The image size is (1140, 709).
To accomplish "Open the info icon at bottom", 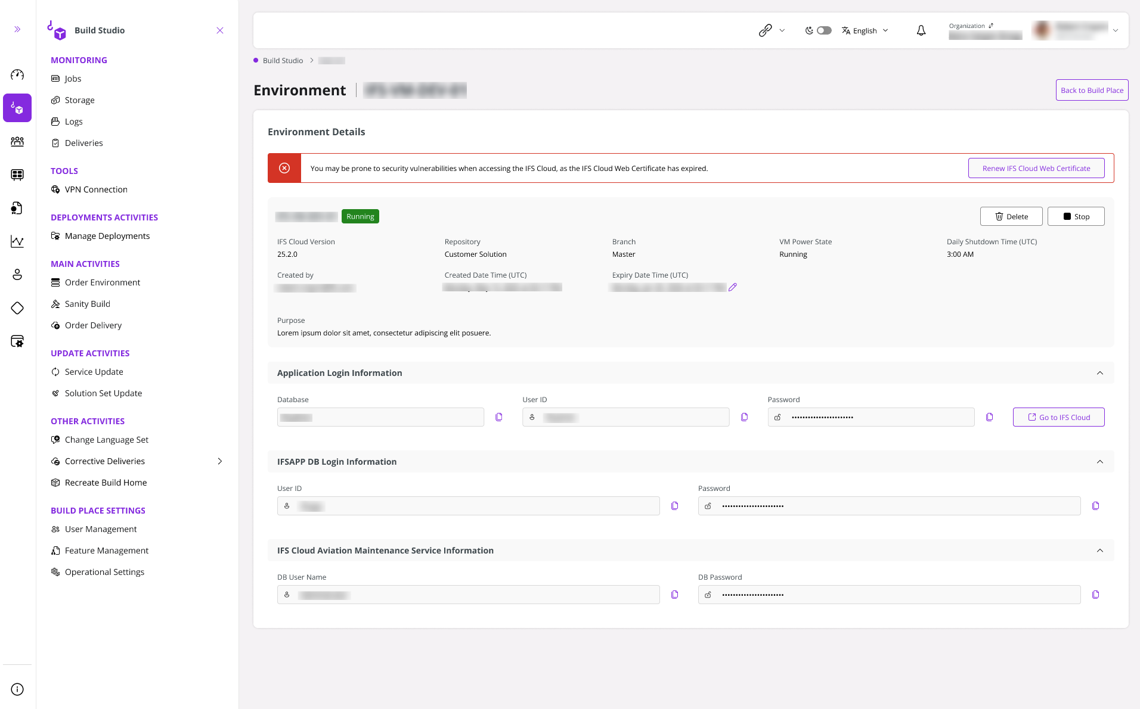I will click(17, 689).
